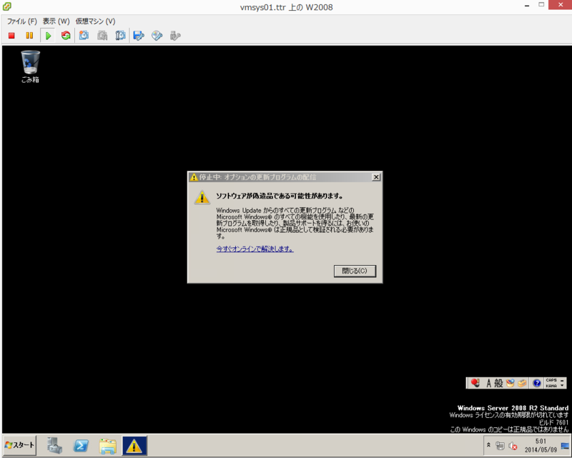The width and height of the screenshot is (572, 458).
Task: Open Windows PowerShell from the taskbar
Action: point(81,445)
